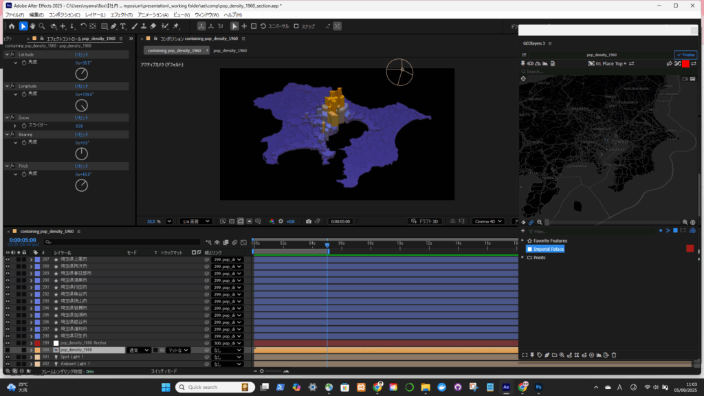Open the 1/4 画質 resolution dropdown
The height and width of the screenshot is (396, 704).
coord(195,221)
